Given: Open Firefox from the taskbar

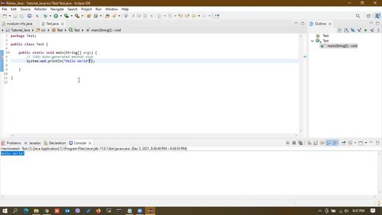Looking at the screenshot, I should tap(98, 211).
